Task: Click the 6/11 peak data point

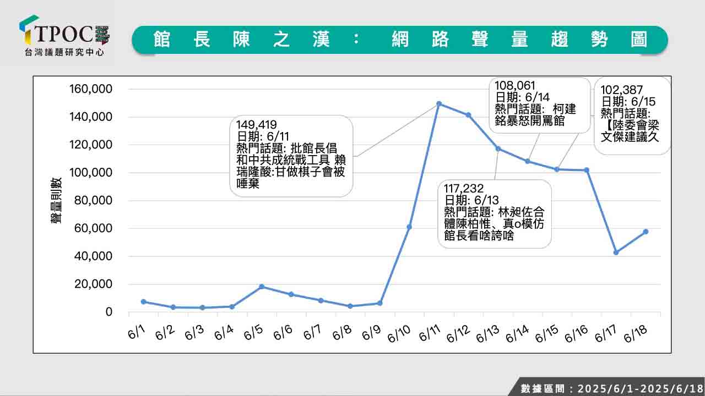Action: 439,103
